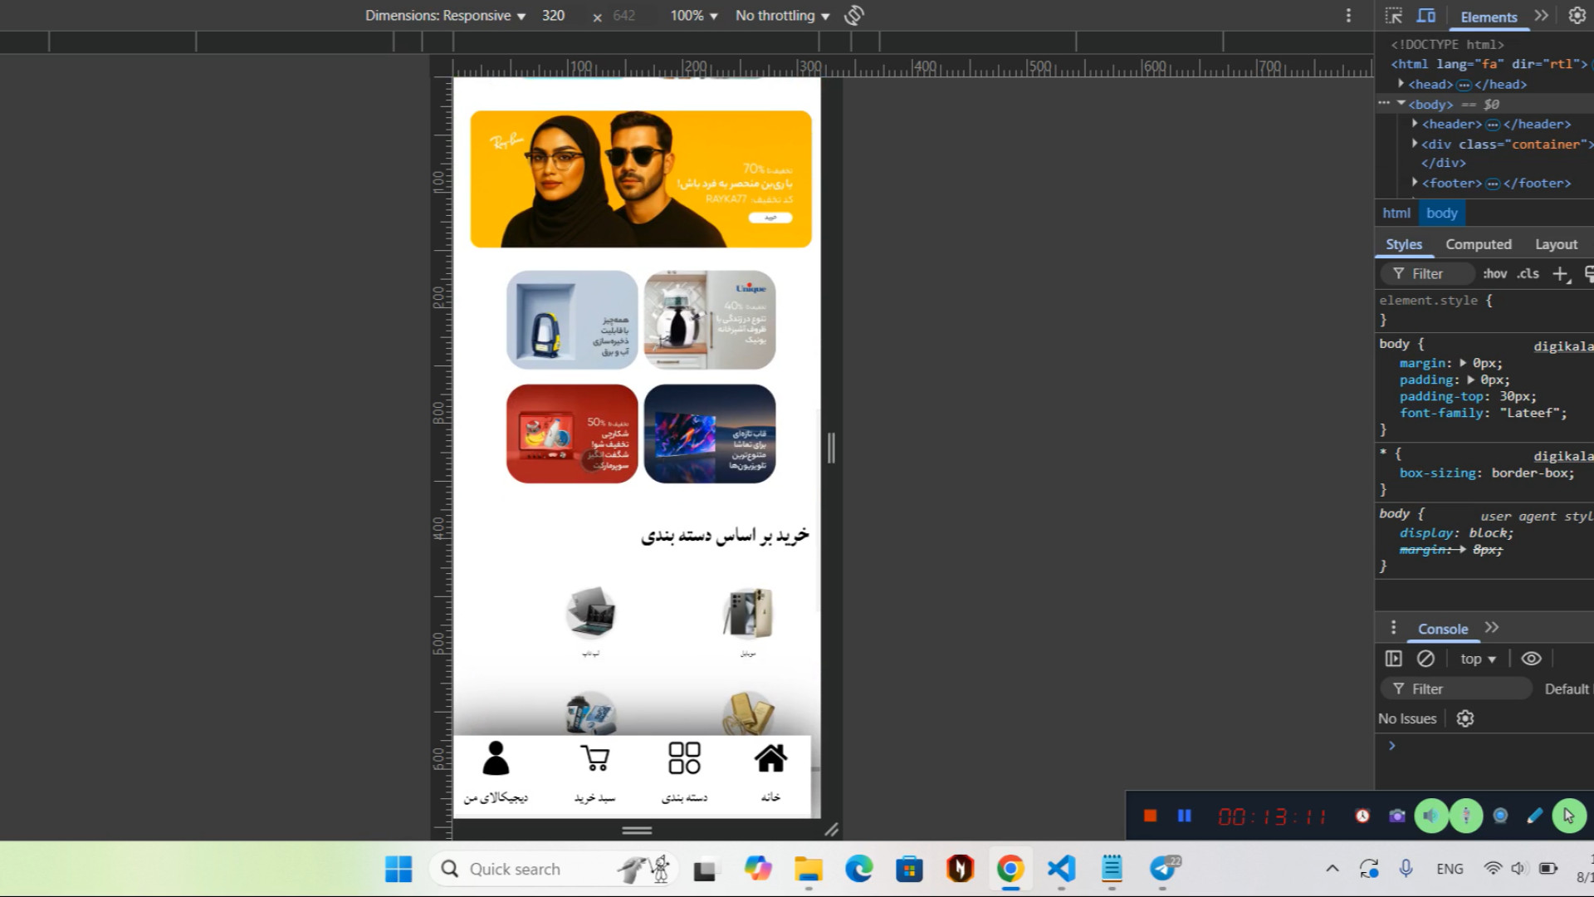Open DevTools settings gear
The height and width of the screenshot is (897, 1594).
click(1577, 16)
